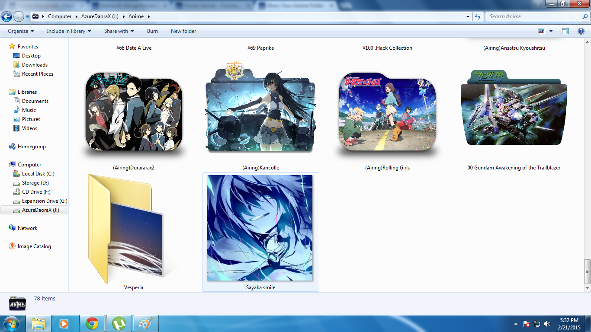Click the (Airing)Ansatsu Kyoushitsu label
Viewport: 591px width, 332px height.
point(514,48)
